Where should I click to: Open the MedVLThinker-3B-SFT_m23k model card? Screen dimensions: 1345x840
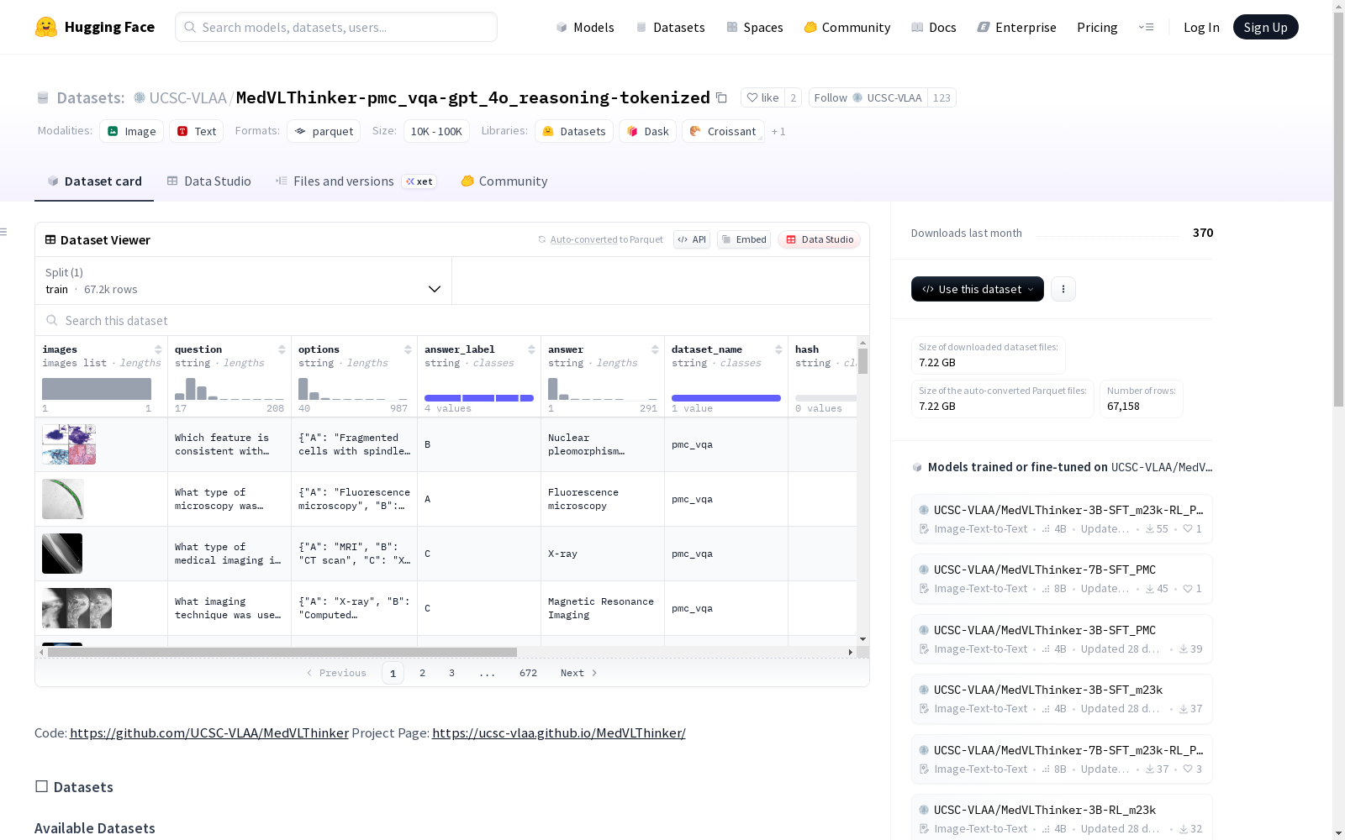click(x=1062, y=699)
